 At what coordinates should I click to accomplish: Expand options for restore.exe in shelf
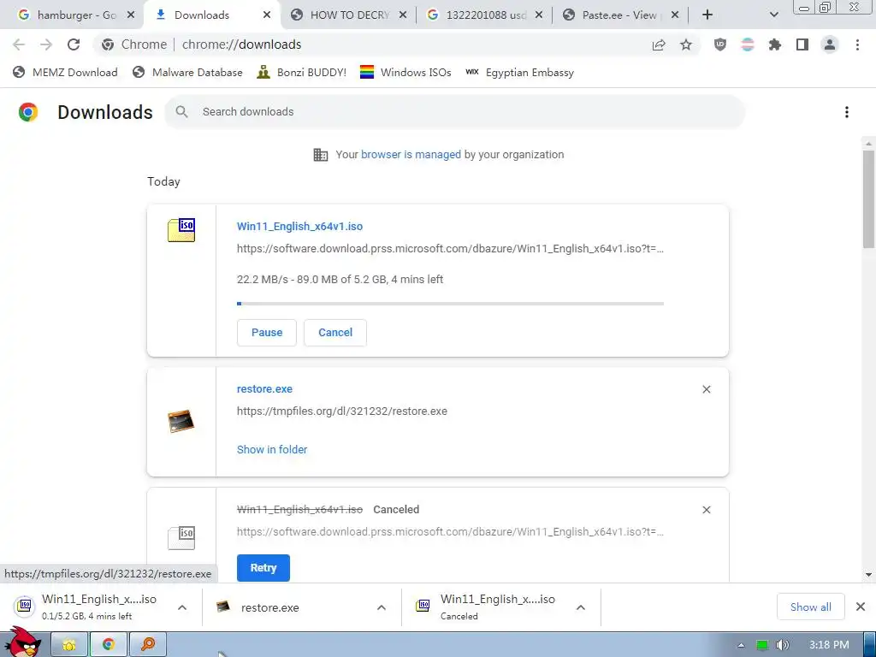click(x=382, y=607)
